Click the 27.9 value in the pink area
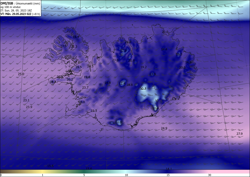 [239, 134]
